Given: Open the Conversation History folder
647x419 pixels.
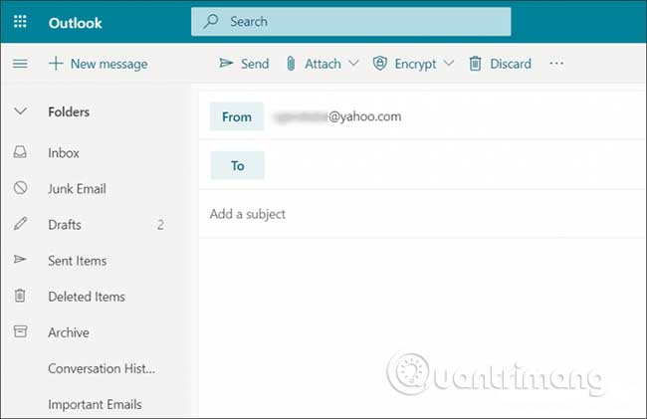Looking at the screenshot, I should tap(102, 368).
